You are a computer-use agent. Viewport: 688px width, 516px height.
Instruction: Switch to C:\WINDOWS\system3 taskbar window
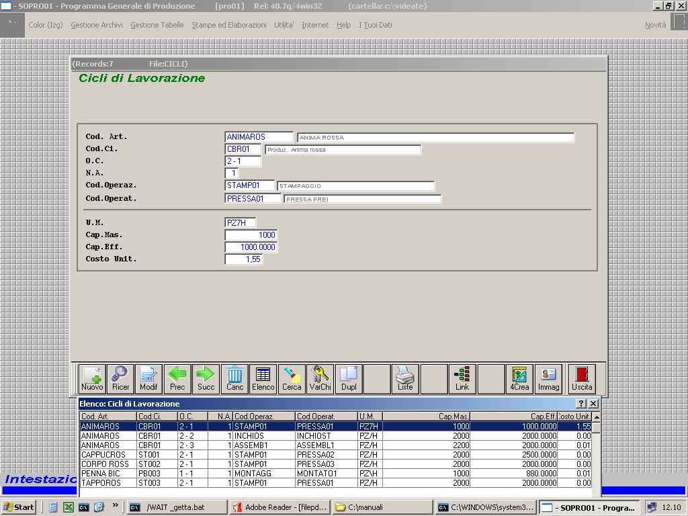tap(486, 507)
